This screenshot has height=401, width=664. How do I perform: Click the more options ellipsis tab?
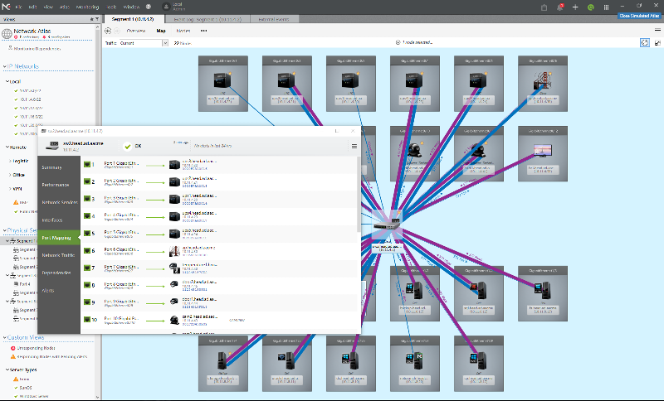click(203, 31)
